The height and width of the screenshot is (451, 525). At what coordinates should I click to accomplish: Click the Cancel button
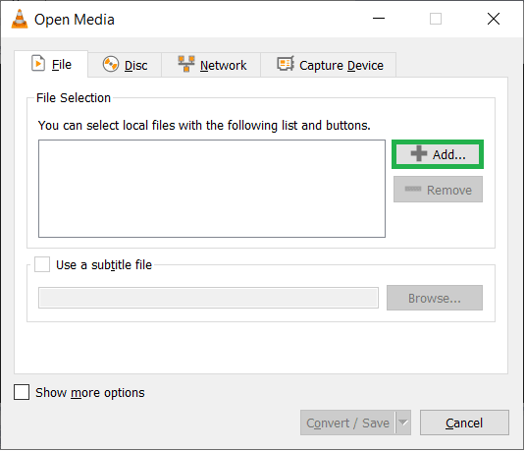464,423
